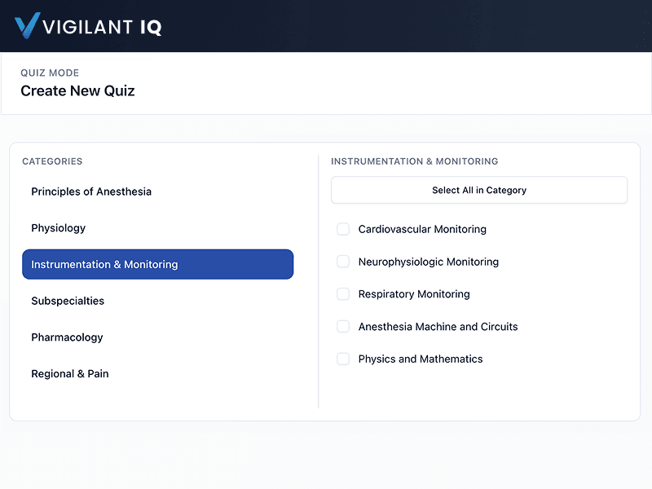
Task: Open the Pharmacology category
Action: 67,337
